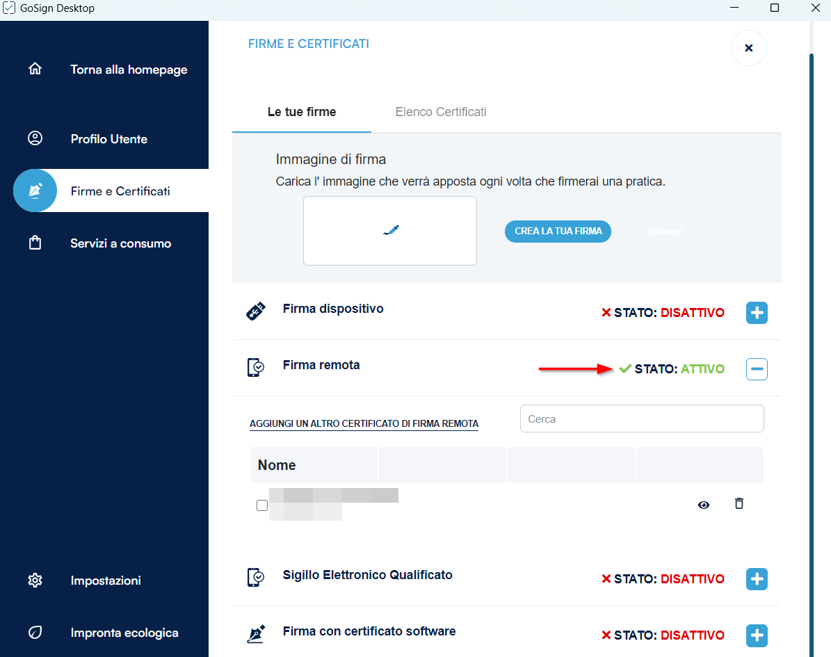831x657 pixels.
Task: Open the Profilo Utente user icon
Action: (35, 138)
